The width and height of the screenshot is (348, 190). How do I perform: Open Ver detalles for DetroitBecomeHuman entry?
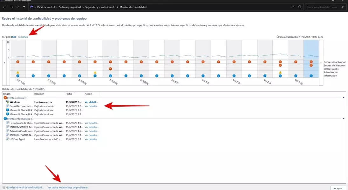(x=92, y=106)
